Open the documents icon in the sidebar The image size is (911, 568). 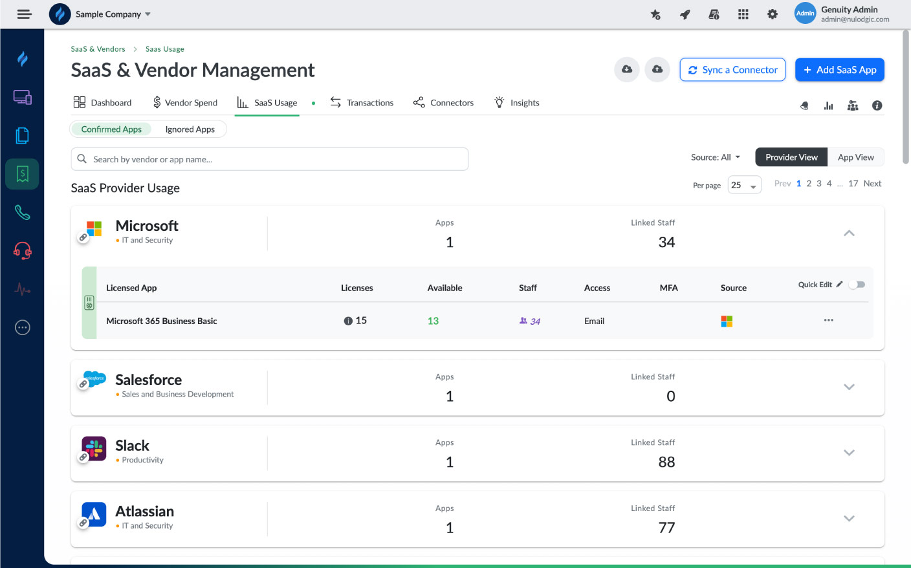click(x=23, y=135)
